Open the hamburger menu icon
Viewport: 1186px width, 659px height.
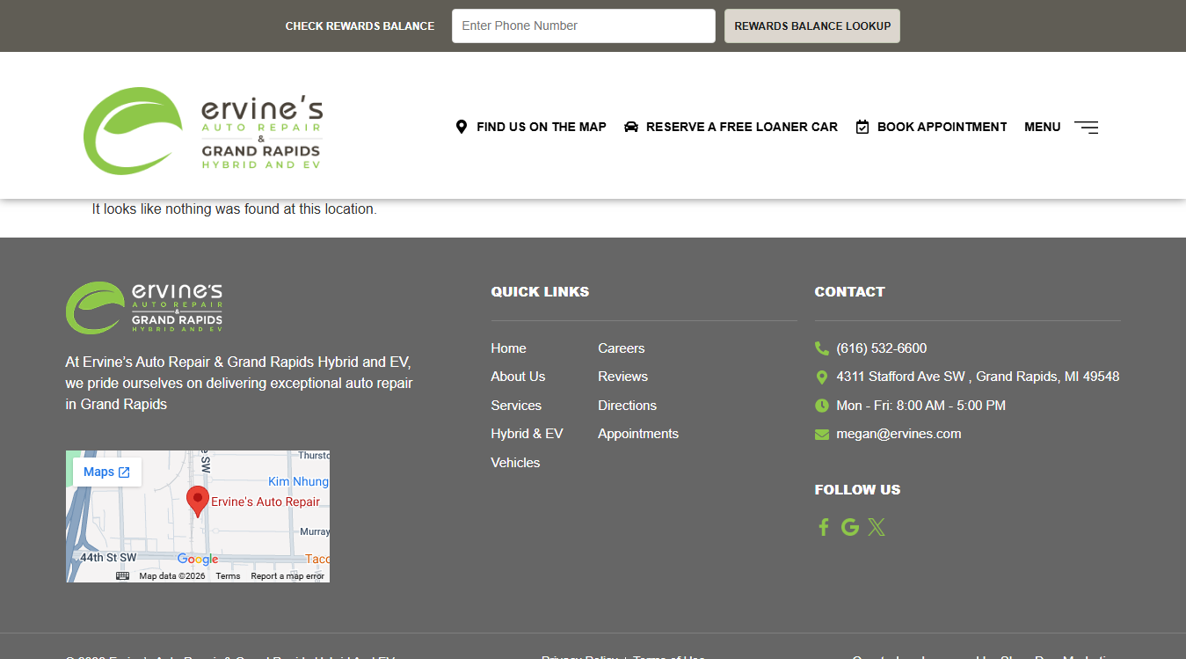tap(1086, 127)
